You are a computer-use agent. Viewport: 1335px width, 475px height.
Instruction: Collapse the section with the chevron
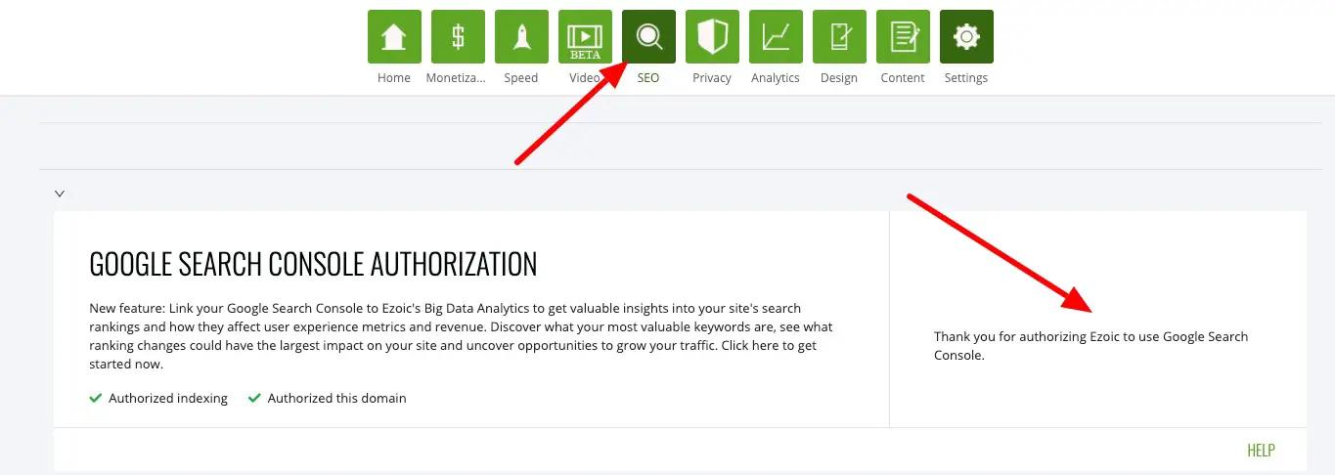pos(60,194)
